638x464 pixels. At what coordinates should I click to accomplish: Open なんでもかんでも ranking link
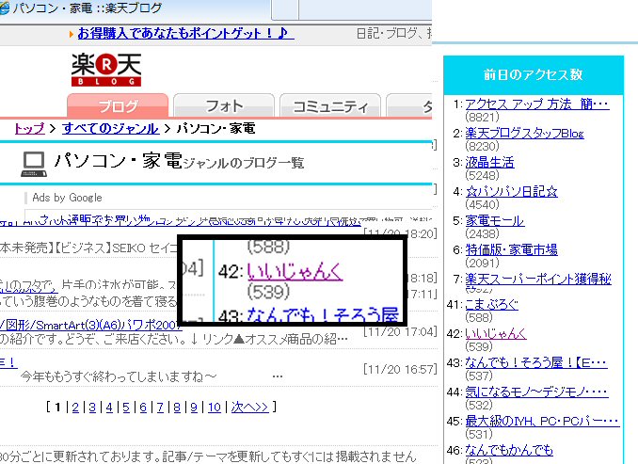pyautogui.click(x=509, y=450)
